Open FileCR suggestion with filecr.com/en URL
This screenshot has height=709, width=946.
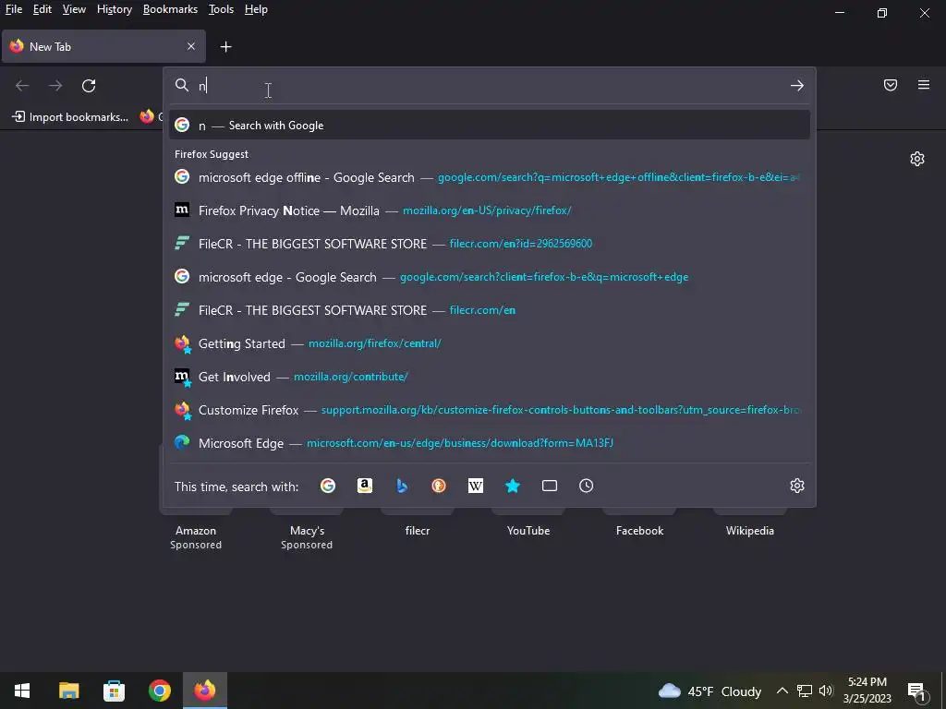(x=490, y=310)
